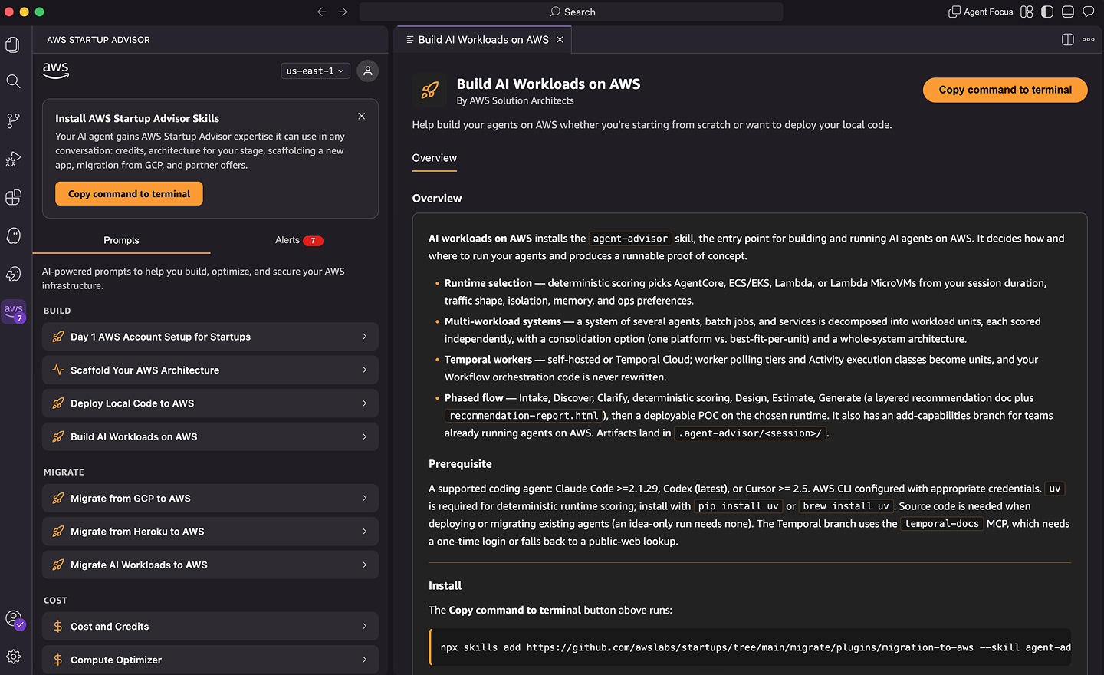
Task: Expand chevron on Compute Optimizer row
Action: 364,660
